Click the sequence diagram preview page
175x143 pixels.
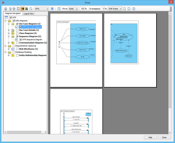[x=76, y=111]
